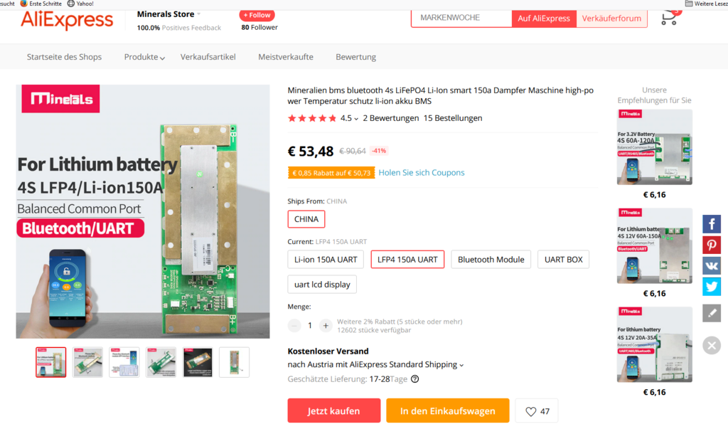
Task: Click Holen Sie sich Coupons link
Action: pyautogui.click(x=421, y=173)
